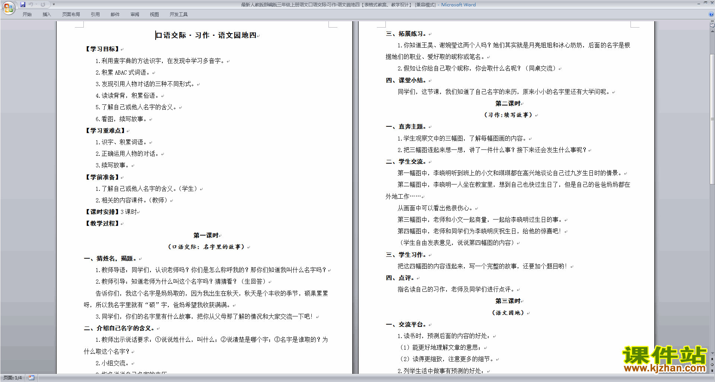The width and height of the screenshot is (715, 382).
Task: Click the heading 【学习重难点】
Action: click(105, 131)
